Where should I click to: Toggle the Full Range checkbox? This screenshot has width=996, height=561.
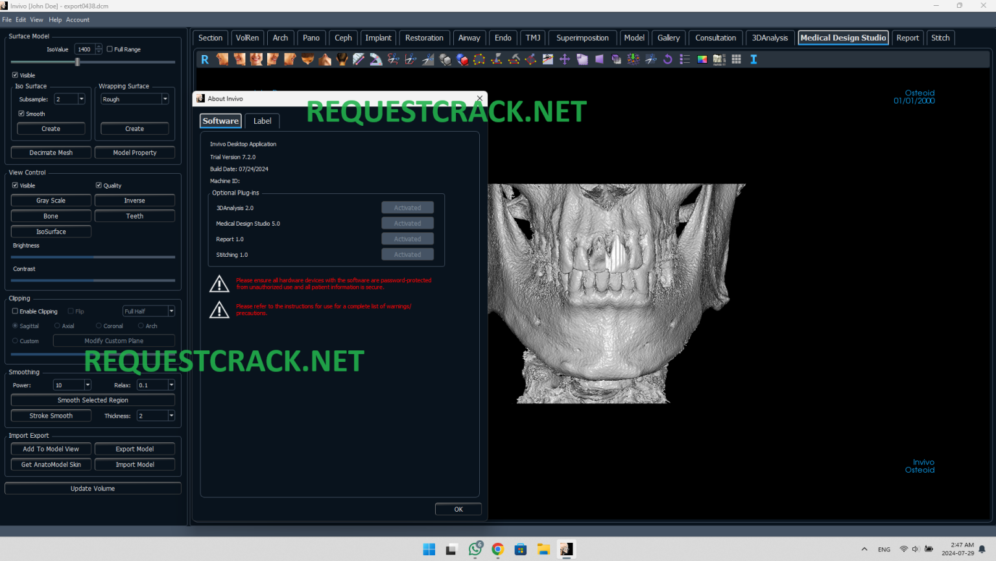(108, 49)
